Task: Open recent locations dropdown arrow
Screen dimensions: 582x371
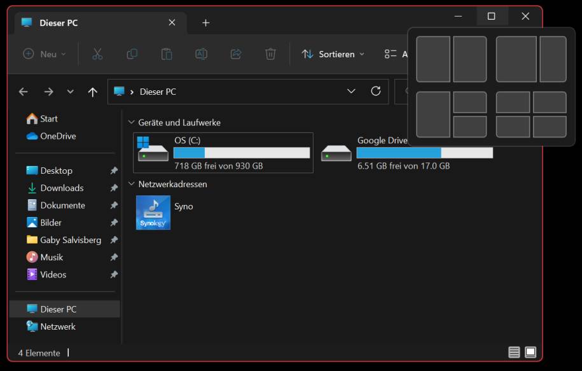Action: 70,92
